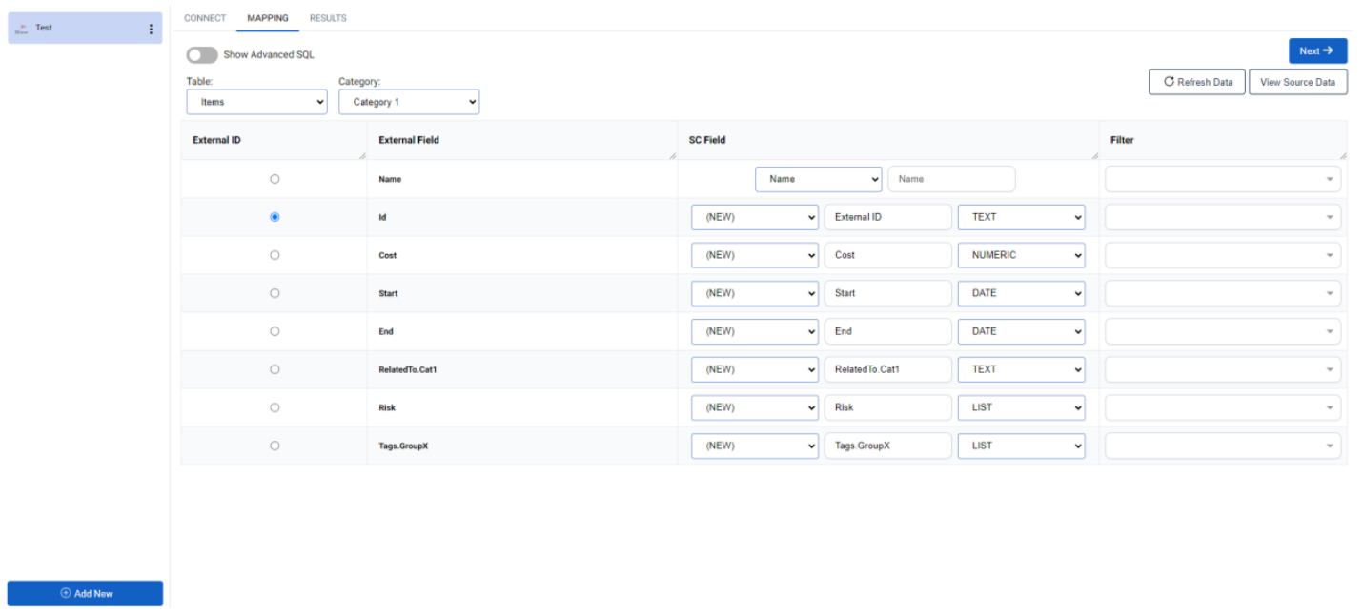Open the RESULTS tab
The width and height of the screenshot is (1364, 614).
tap(328, 18)
